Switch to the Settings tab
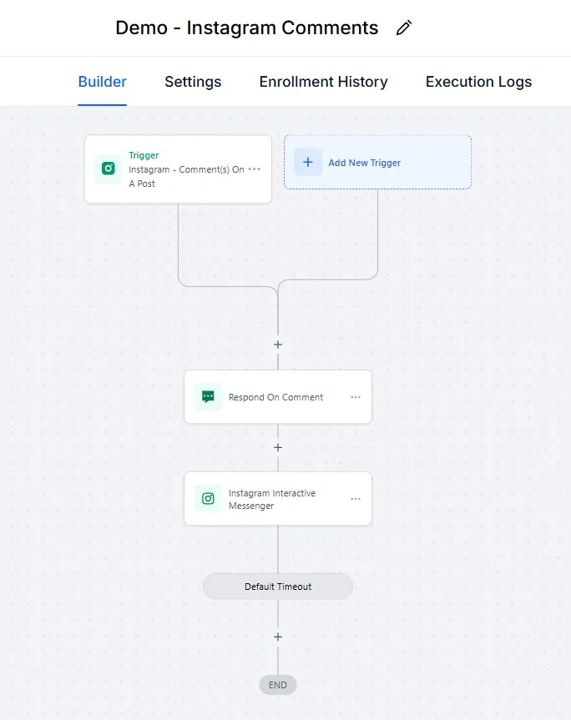This screenshot has width=571, height=720. click(193, 82)
